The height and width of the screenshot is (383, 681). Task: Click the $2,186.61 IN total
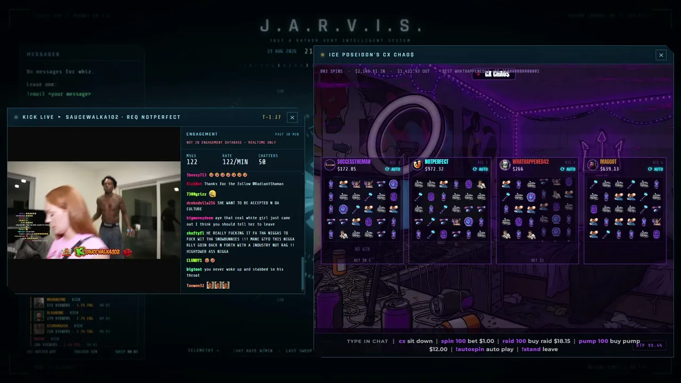[x=370, y=71]
